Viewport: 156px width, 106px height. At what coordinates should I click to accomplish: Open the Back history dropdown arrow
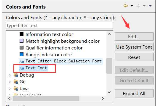(x=132, y=6)
